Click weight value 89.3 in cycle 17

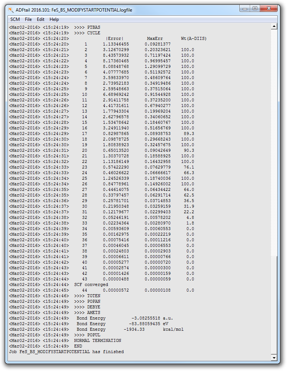coord(189,134)
